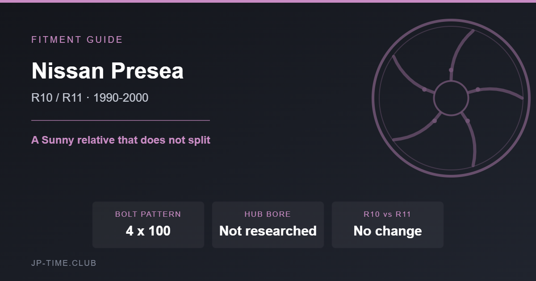The height and width of the screenshot is (281, 536).
Task: Click the FITMENT GUIDE label
Action: [77, 40]
